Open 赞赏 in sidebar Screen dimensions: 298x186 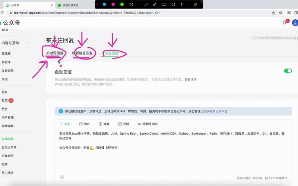pos(4,109)
